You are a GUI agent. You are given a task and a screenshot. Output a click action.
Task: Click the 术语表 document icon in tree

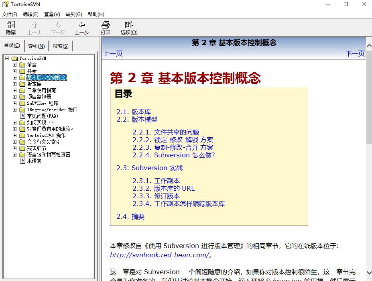23,161
